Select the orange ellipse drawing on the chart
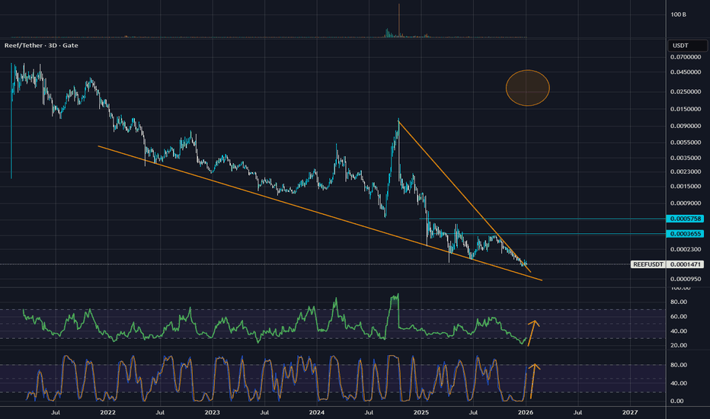710x419 pixels. coord(527,88)
